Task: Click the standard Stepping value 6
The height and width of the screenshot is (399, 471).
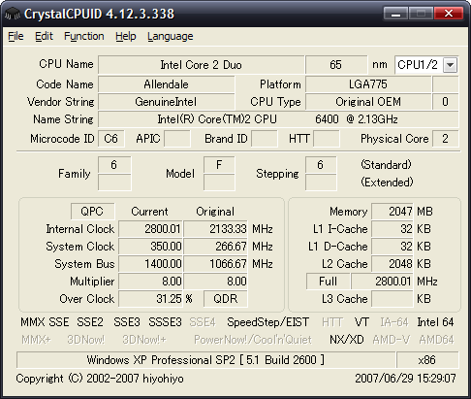Action: (x=321, y=165)
